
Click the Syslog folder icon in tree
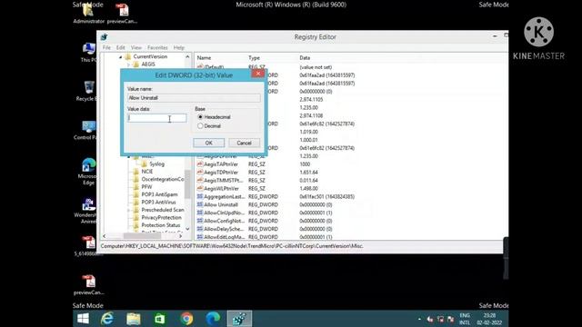pyautogui.click(x=144, y=163)
